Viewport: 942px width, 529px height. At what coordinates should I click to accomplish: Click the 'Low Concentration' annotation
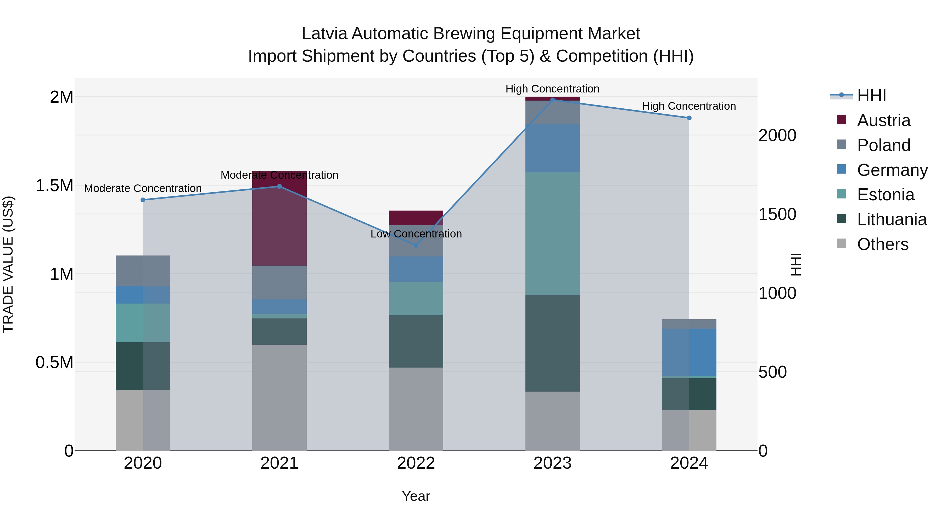(x=416, y=234)
